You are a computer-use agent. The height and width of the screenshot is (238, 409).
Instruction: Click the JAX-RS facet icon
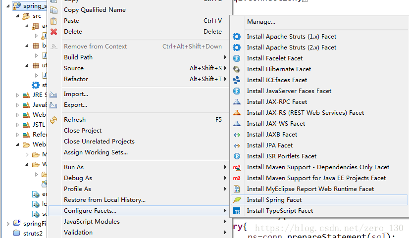pyautogui.click(x=237, y=113)
